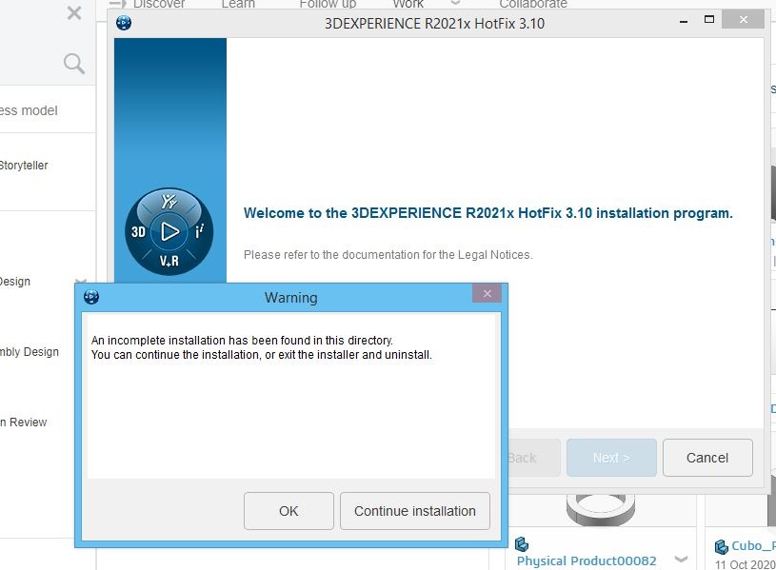This screenshot has height=570, width=776.
Task: Open the search magnifier in the left panel
Action: click(x=74, y=64)
